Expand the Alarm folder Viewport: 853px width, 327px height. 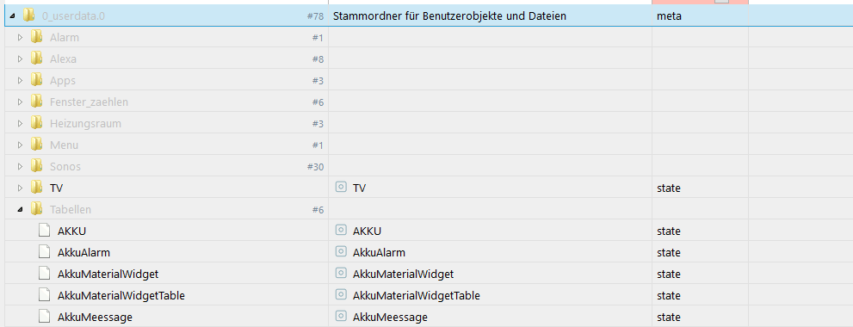[20, 38]
